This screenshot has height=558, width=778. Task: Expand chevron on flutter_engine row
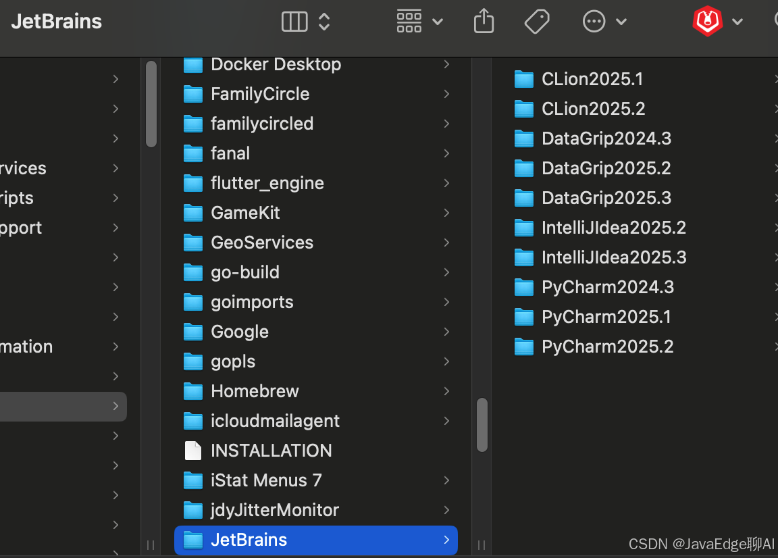point(446,183)
